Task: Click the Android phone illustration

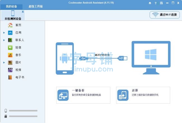Action: [65, 58]
